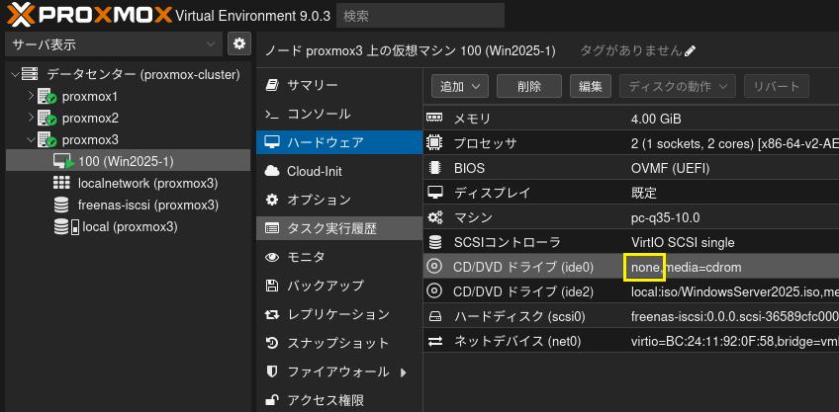The image size is (839, 412).
Task: Click the タグがありません tag label
Action: 631,50
